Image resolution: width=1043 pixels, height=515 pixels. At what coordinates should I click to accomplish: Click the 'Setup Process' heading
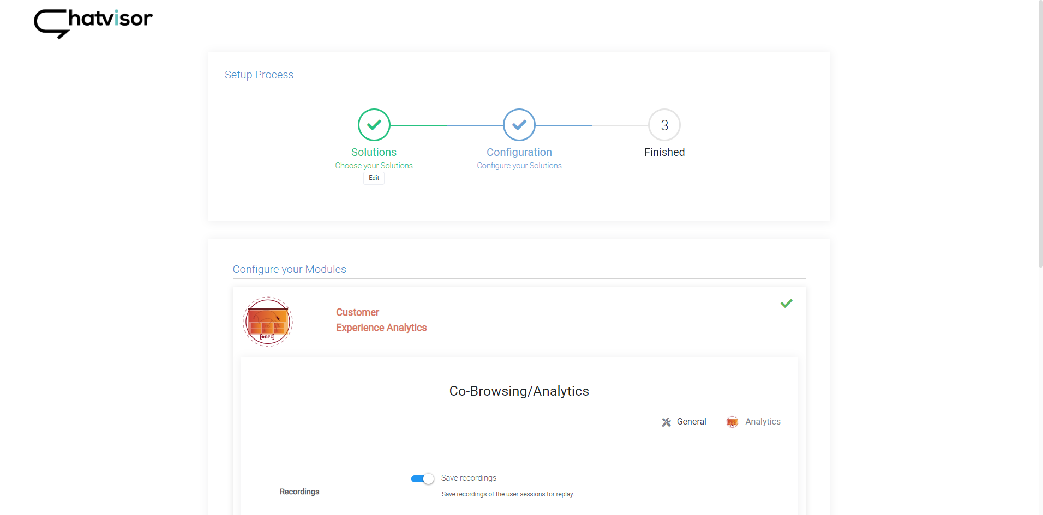259,75
